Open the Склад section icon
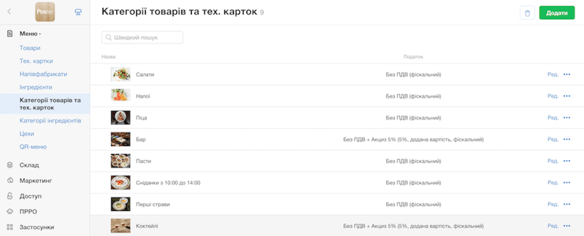Viewport: 584px width, 236px height. (x=10, y=165)
